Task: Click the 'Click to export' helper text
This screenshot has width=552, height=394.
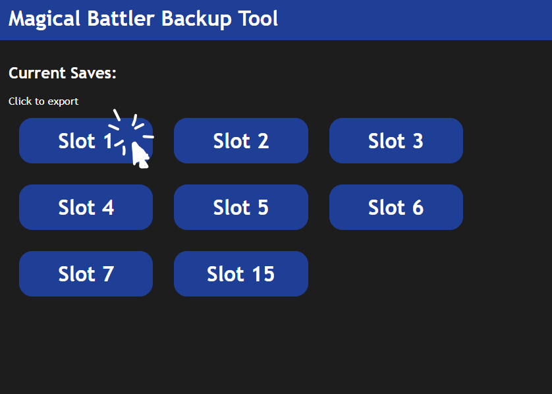Action: 43,101
